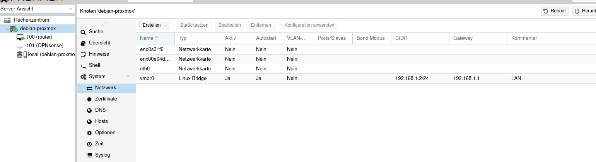Collapse the System menu section
The height and width of the screenshot is (162, 596).
point(128,77)
